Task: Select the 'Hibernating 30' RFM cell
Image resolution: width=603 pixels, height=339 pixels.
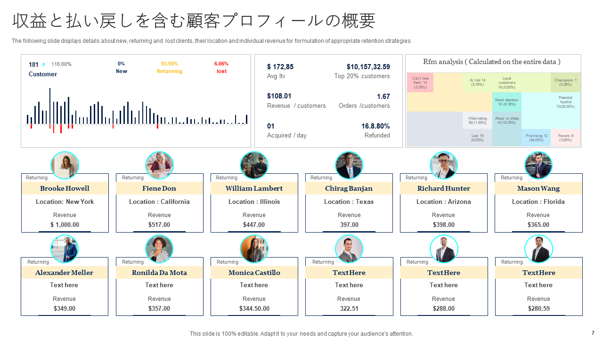Action: 477,121
